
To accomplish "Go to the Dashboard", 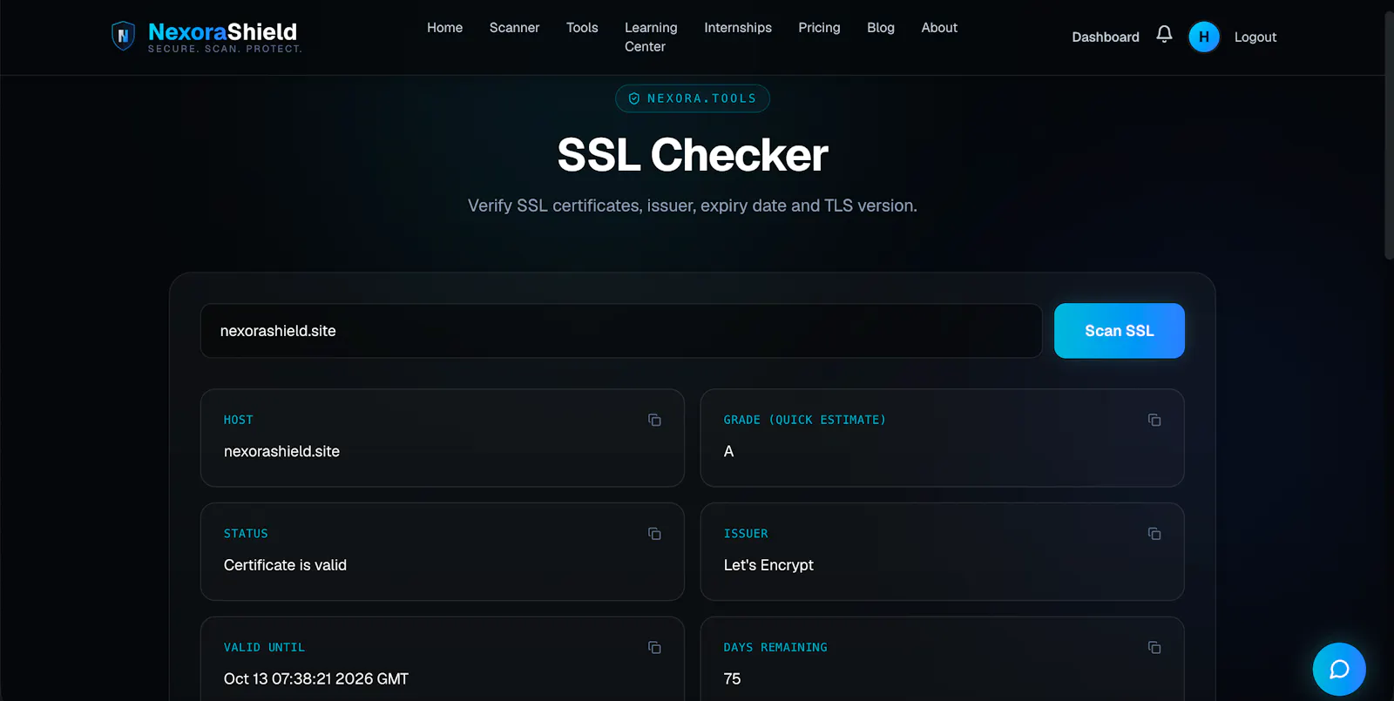I will 1106,37.
